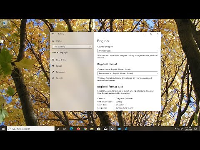Open the Windows Start menu
Image resolution: width=200 pixels, height=150 pixels.
(x=3, y=129)
